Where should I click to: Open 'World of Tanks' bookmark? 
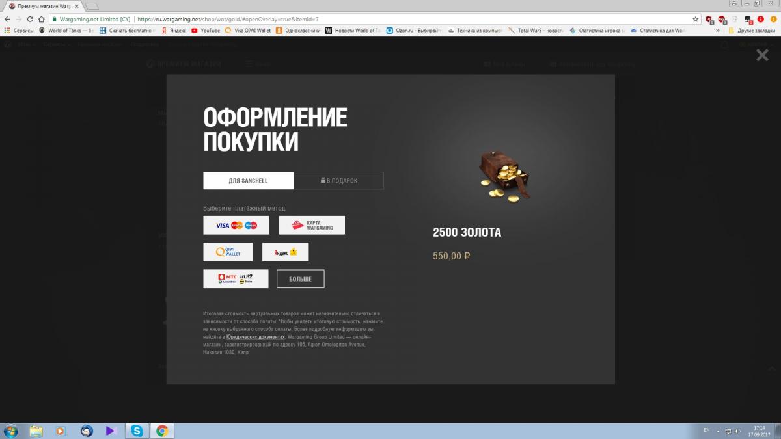point(66,30)
